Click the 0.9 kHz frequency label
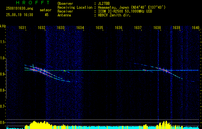This screenshot has height=129, width=202. [3, 74]
